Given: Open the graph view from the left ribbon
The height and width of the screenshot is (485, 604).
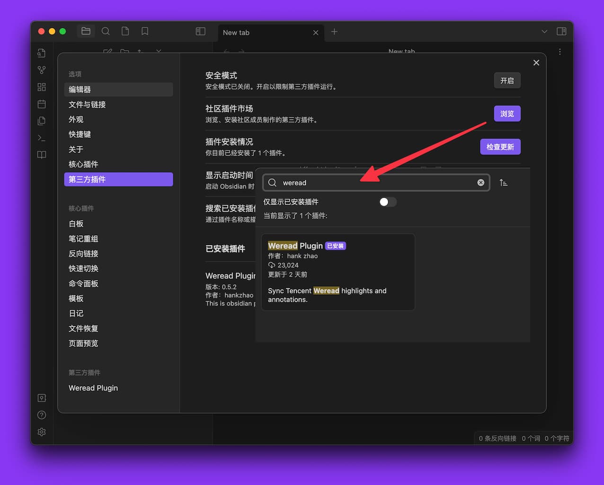Looking at the screenshot, I should coord(42,70).
